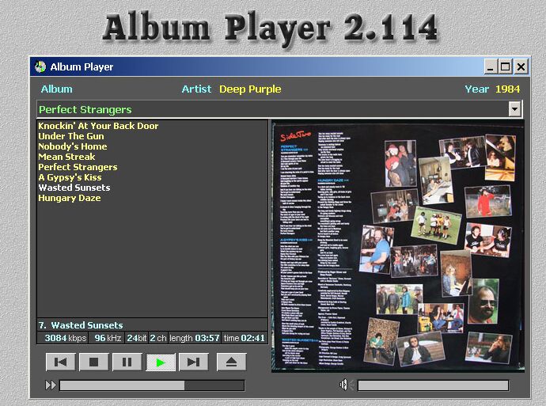The height and width of the screenshot is (406, 546).
Task: Click the Previous track button
Action: (x=61, y=362)
